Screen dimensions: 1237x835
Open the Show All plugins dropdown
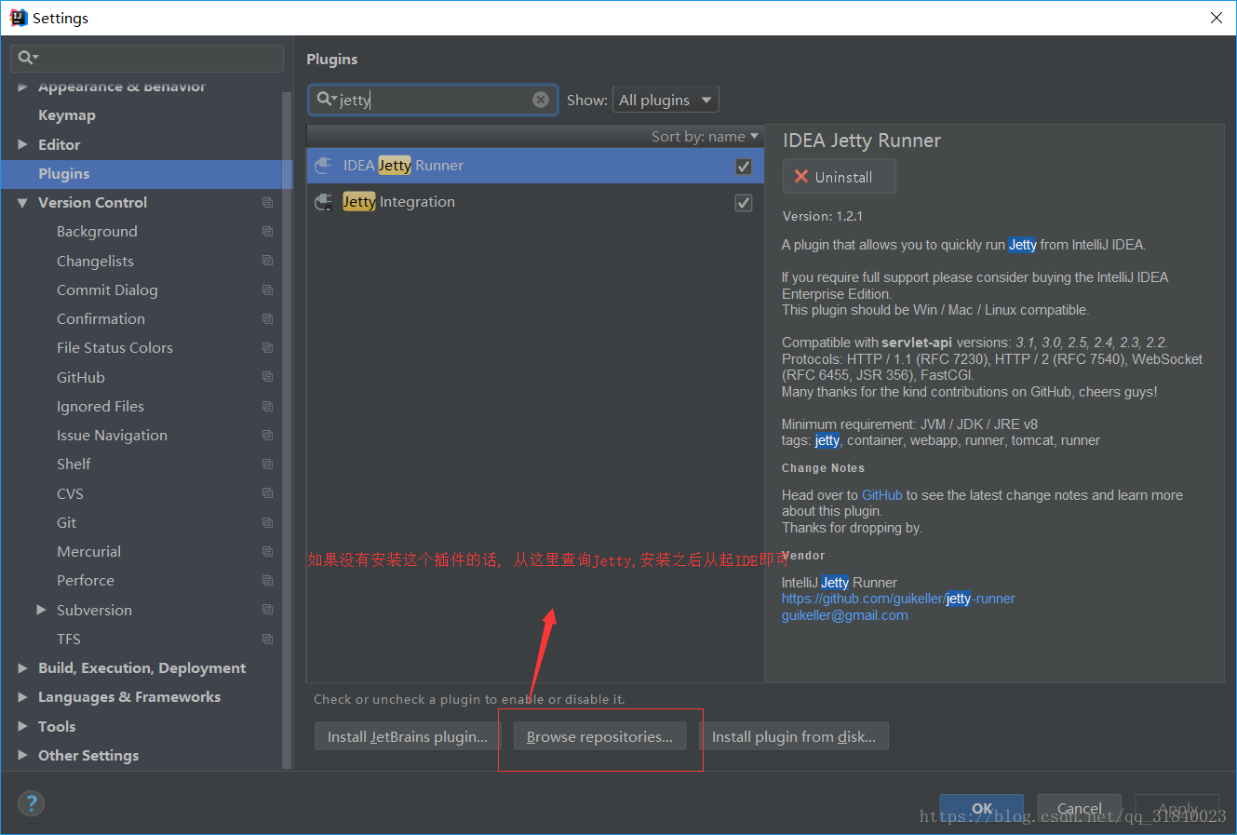click(666, 100)
